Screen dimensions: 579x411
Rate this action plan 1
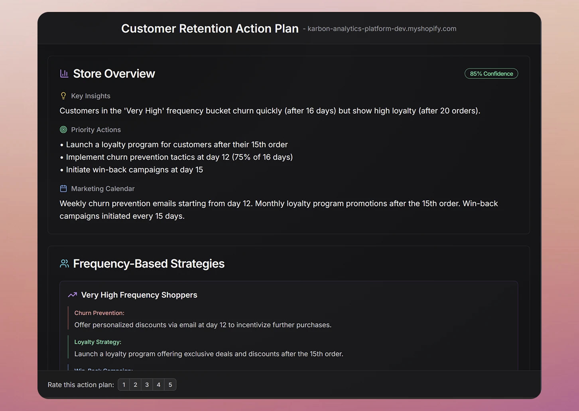(124, 385)
